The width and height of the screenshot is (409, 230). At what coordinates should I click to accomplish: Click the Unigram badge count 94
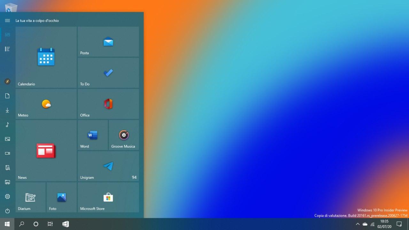pos(134,178)
